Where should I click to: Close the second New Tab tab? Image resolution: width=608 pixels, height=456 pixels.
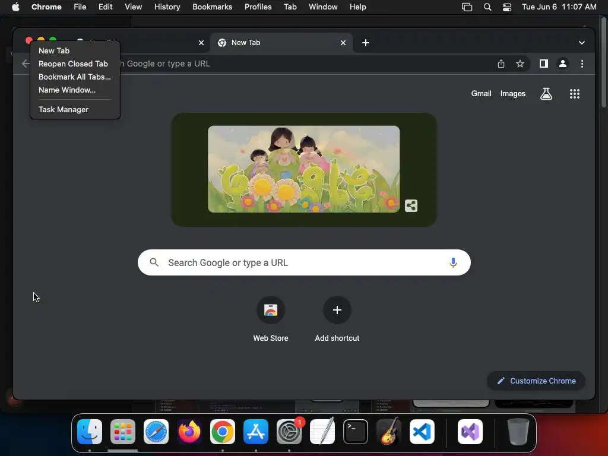(x=343, y=43)
